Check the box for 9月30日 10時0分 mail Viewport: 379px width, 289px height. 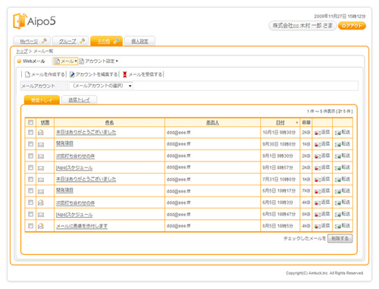pos(30,144)
